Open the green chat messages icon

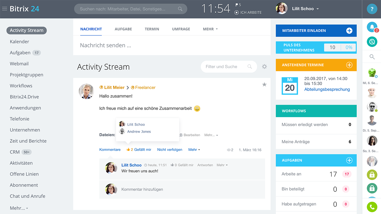click(x=372, y=42)
